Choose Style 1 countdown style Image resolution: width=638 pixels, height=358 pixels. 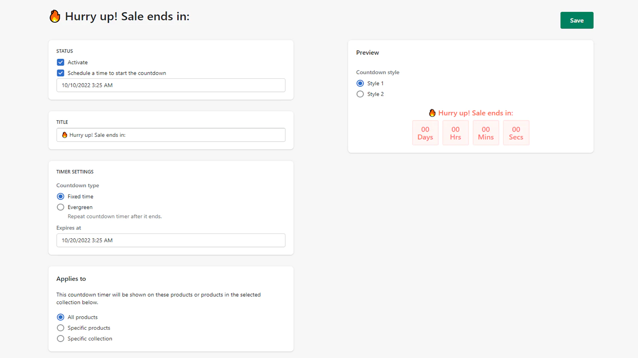pyautogui.click(x=360, y=84)
